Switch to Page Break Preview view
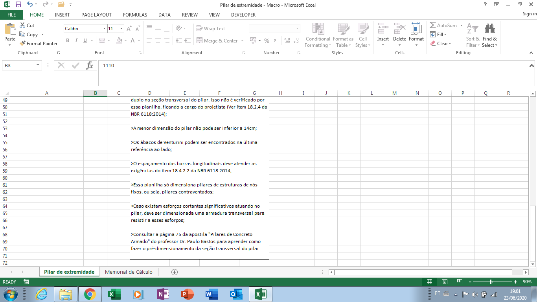Image resolution: width=537 pixels, height=302 pixels. (x=459, y=282)
